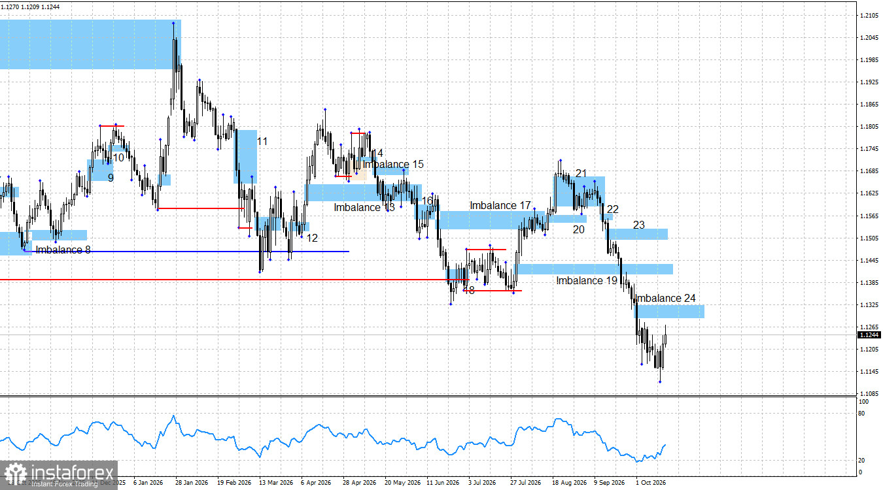This screenshot has height=490, width=883.
Task: Click the 1.1985 price axis label
Action: pos(869,59)
